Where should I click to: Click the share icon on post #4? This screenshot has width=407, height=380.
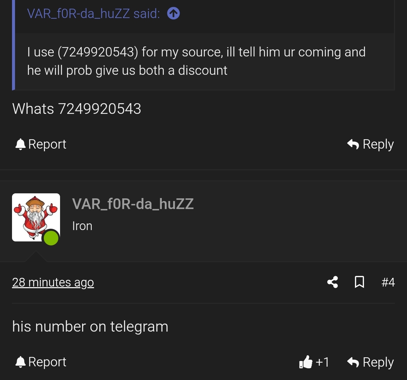pos(333,282)
